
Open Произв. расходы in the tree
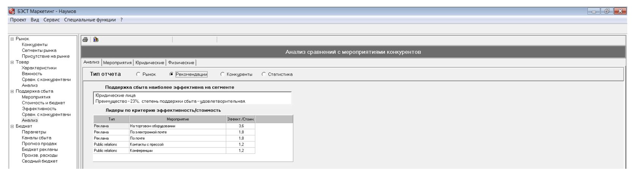coord(39,155)
